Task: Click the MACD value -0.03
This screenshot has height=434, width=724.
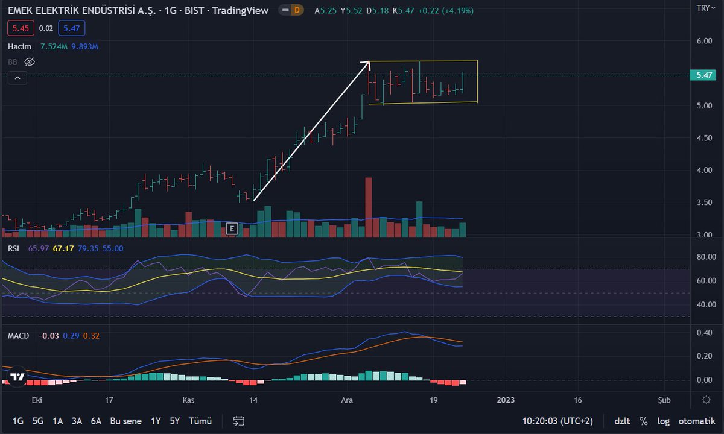Action: click(48, 336)
